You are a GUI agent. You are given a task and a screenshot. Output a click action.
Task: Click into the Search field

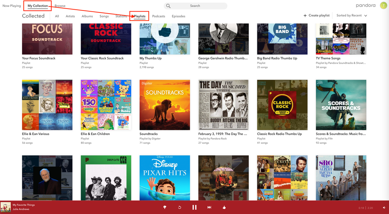195,6
